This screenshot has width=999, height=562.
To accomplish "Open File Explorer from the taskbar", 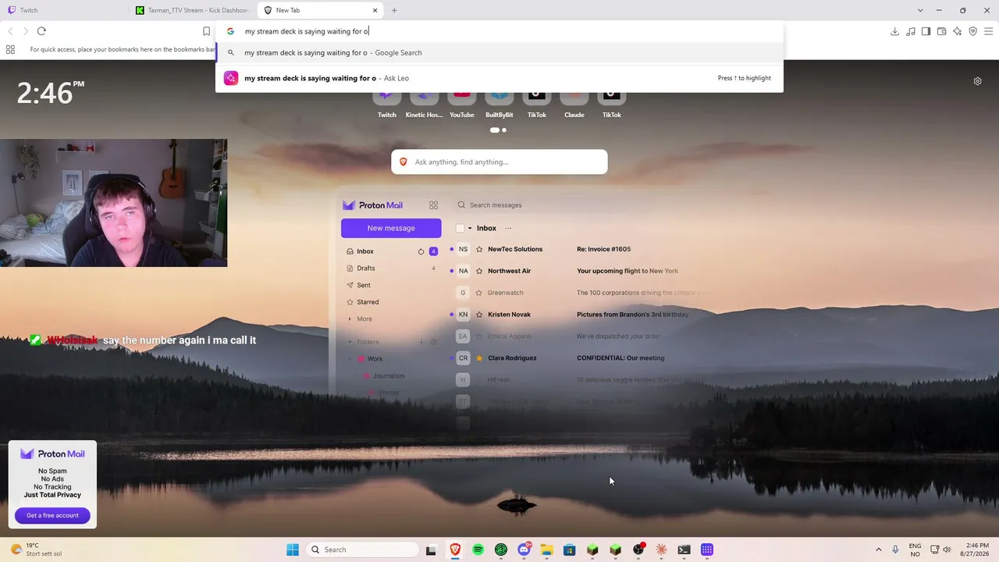I will tap(546, 550).
